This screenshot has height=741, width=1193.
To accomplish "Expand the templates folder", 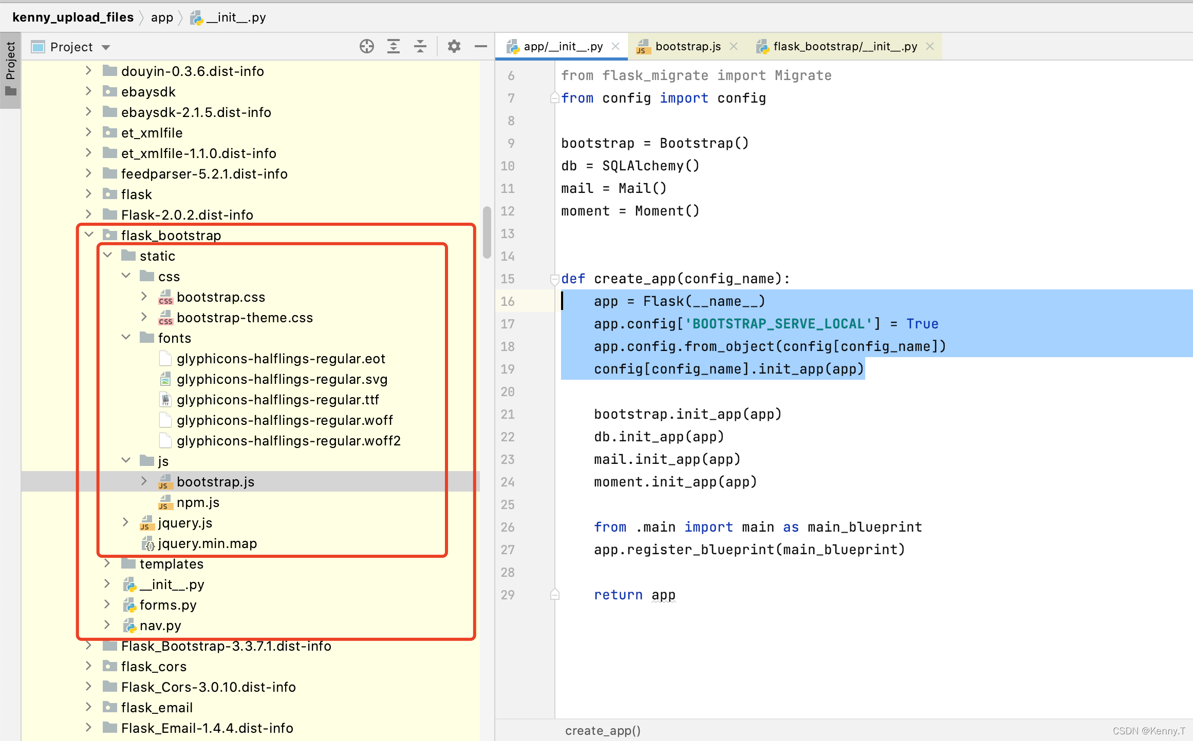I will 107,563.
